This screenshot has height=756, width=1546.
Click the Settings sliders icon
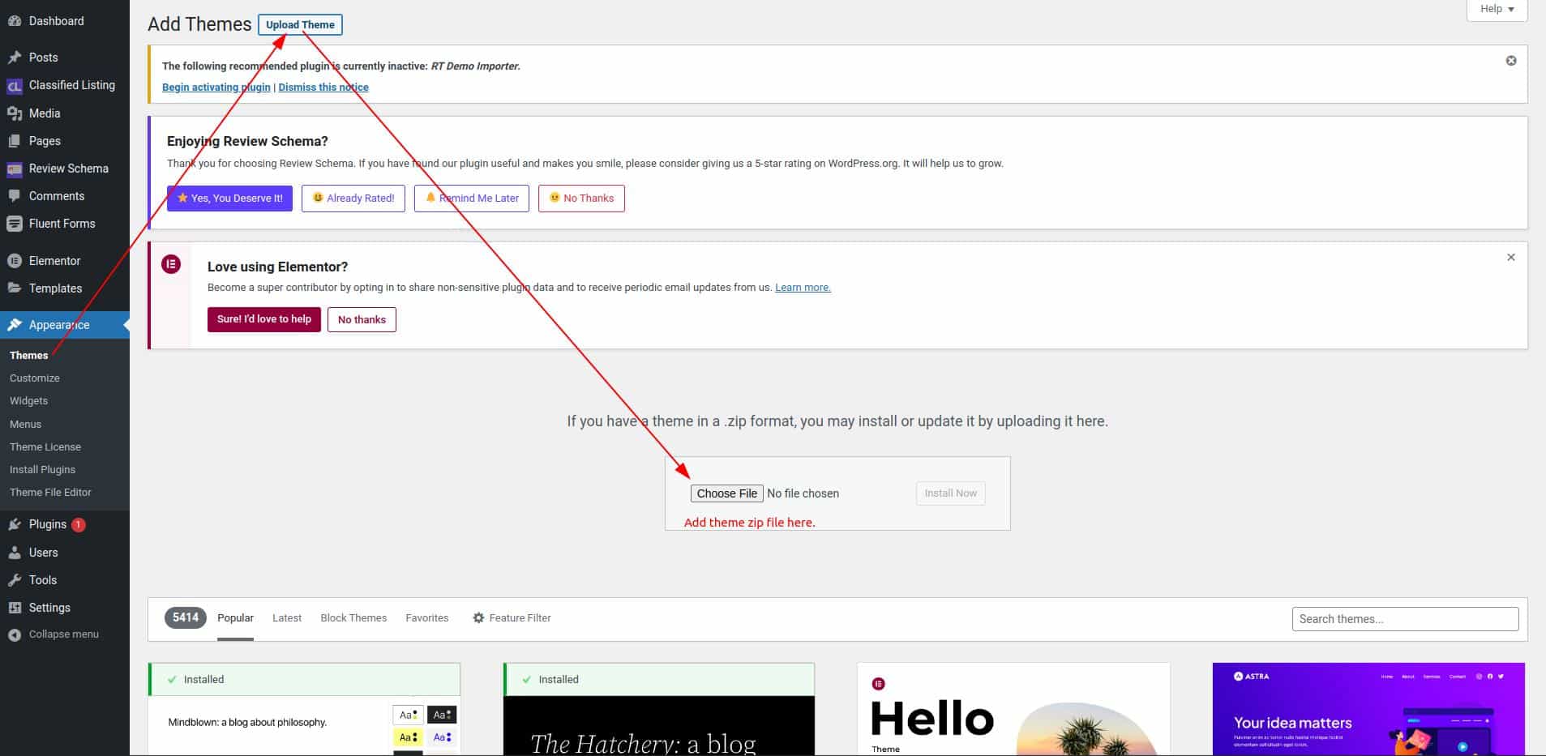(x=14, y=608)
